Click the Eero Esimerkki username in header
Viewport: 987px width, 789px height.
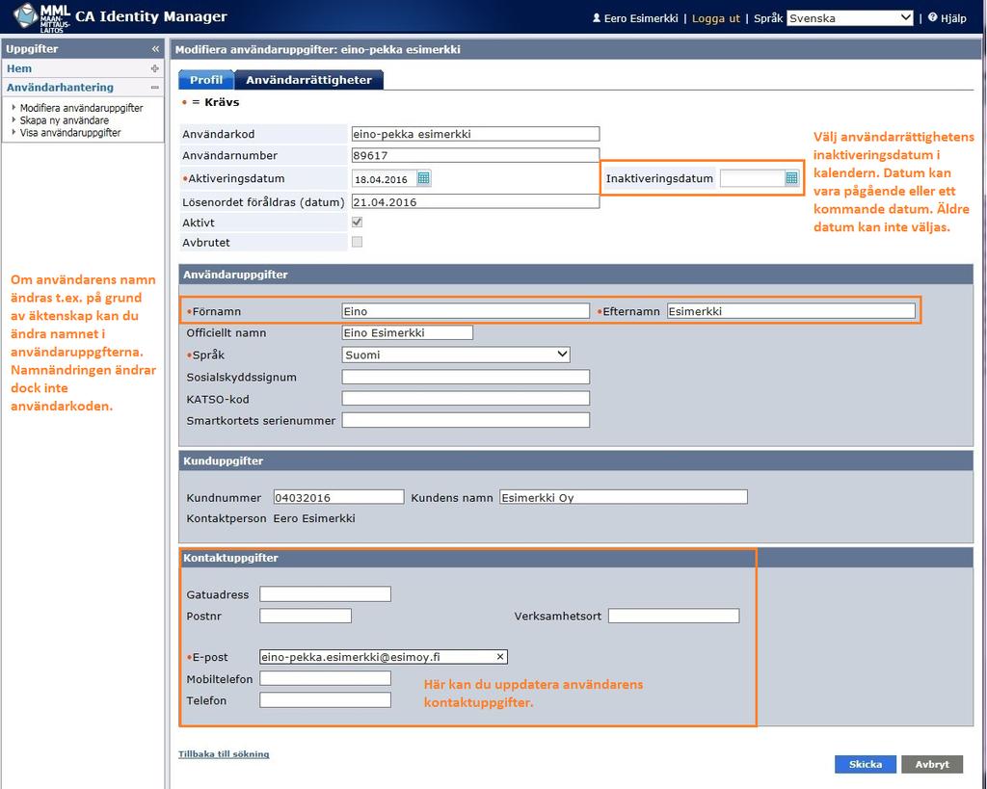pos(641,18)
